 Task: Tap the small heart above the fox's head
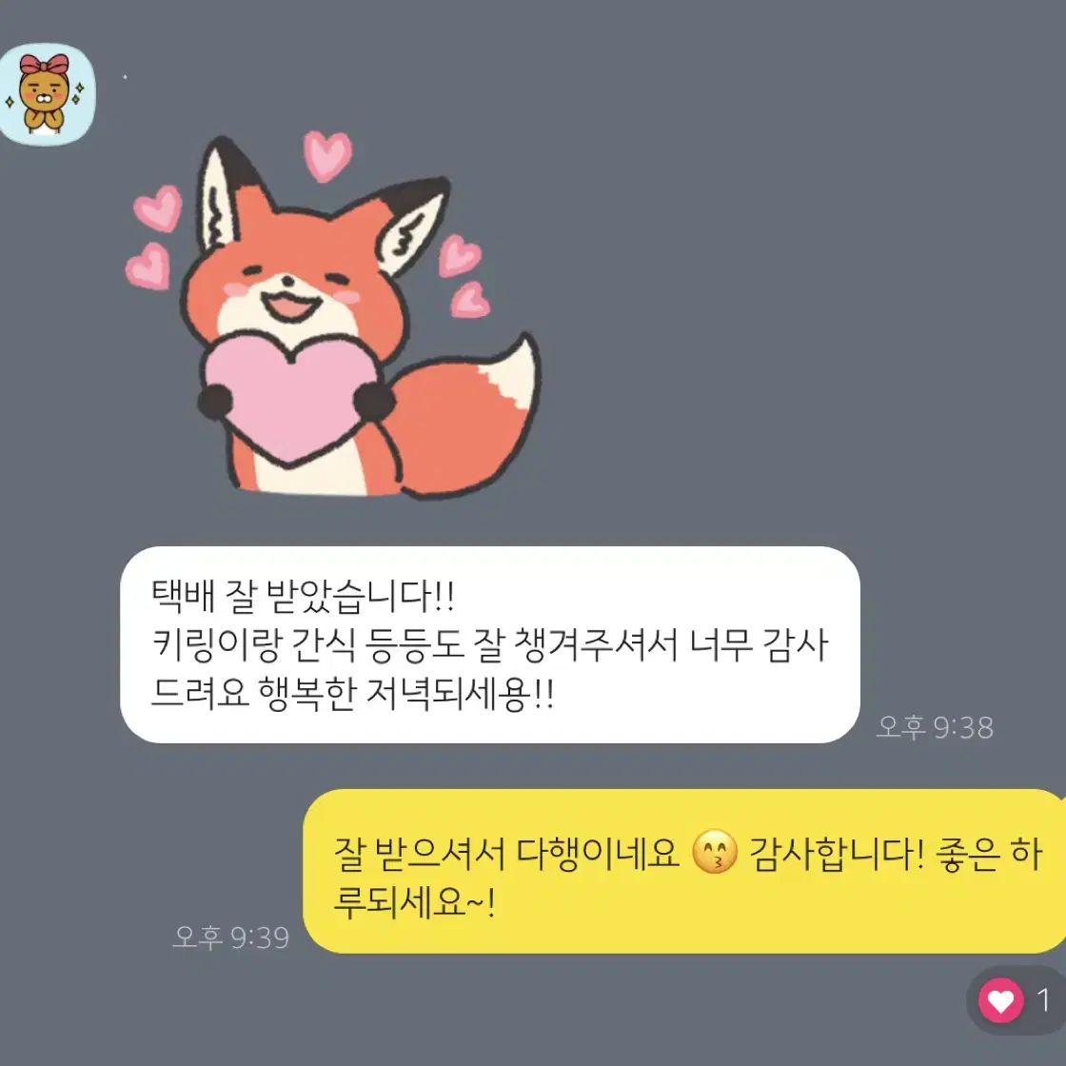(327, 155)
